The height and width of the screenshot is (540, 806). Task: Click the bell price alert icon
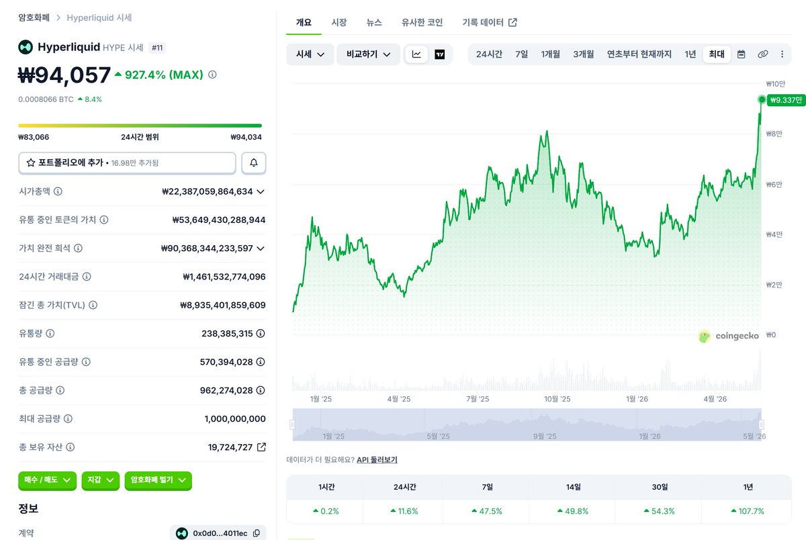(254, 163)
